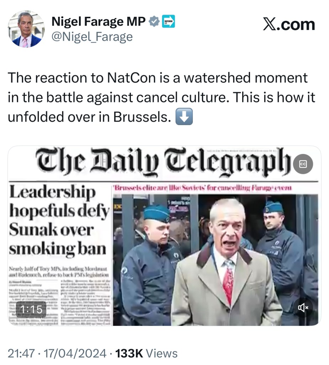The image size is (329, 365).
Task: View the 133K Views count
Action: (x=147, y=353)
